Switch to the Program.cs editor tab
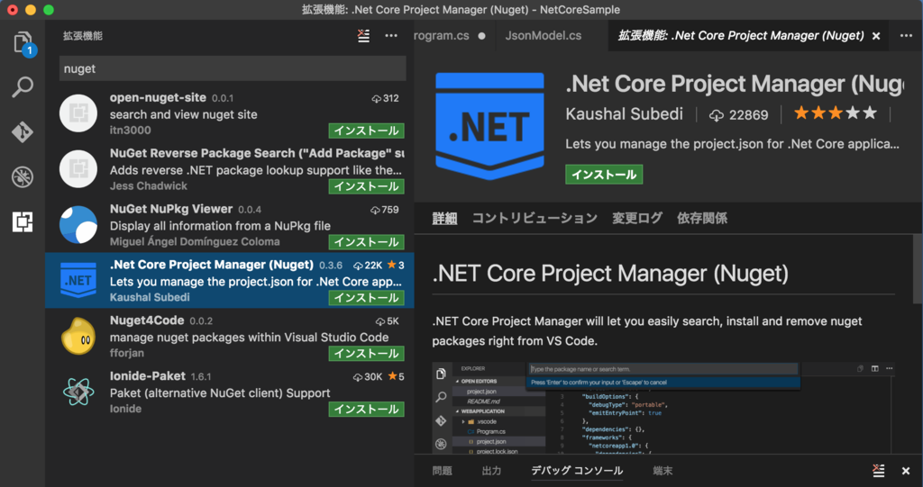 coord(449,36)
